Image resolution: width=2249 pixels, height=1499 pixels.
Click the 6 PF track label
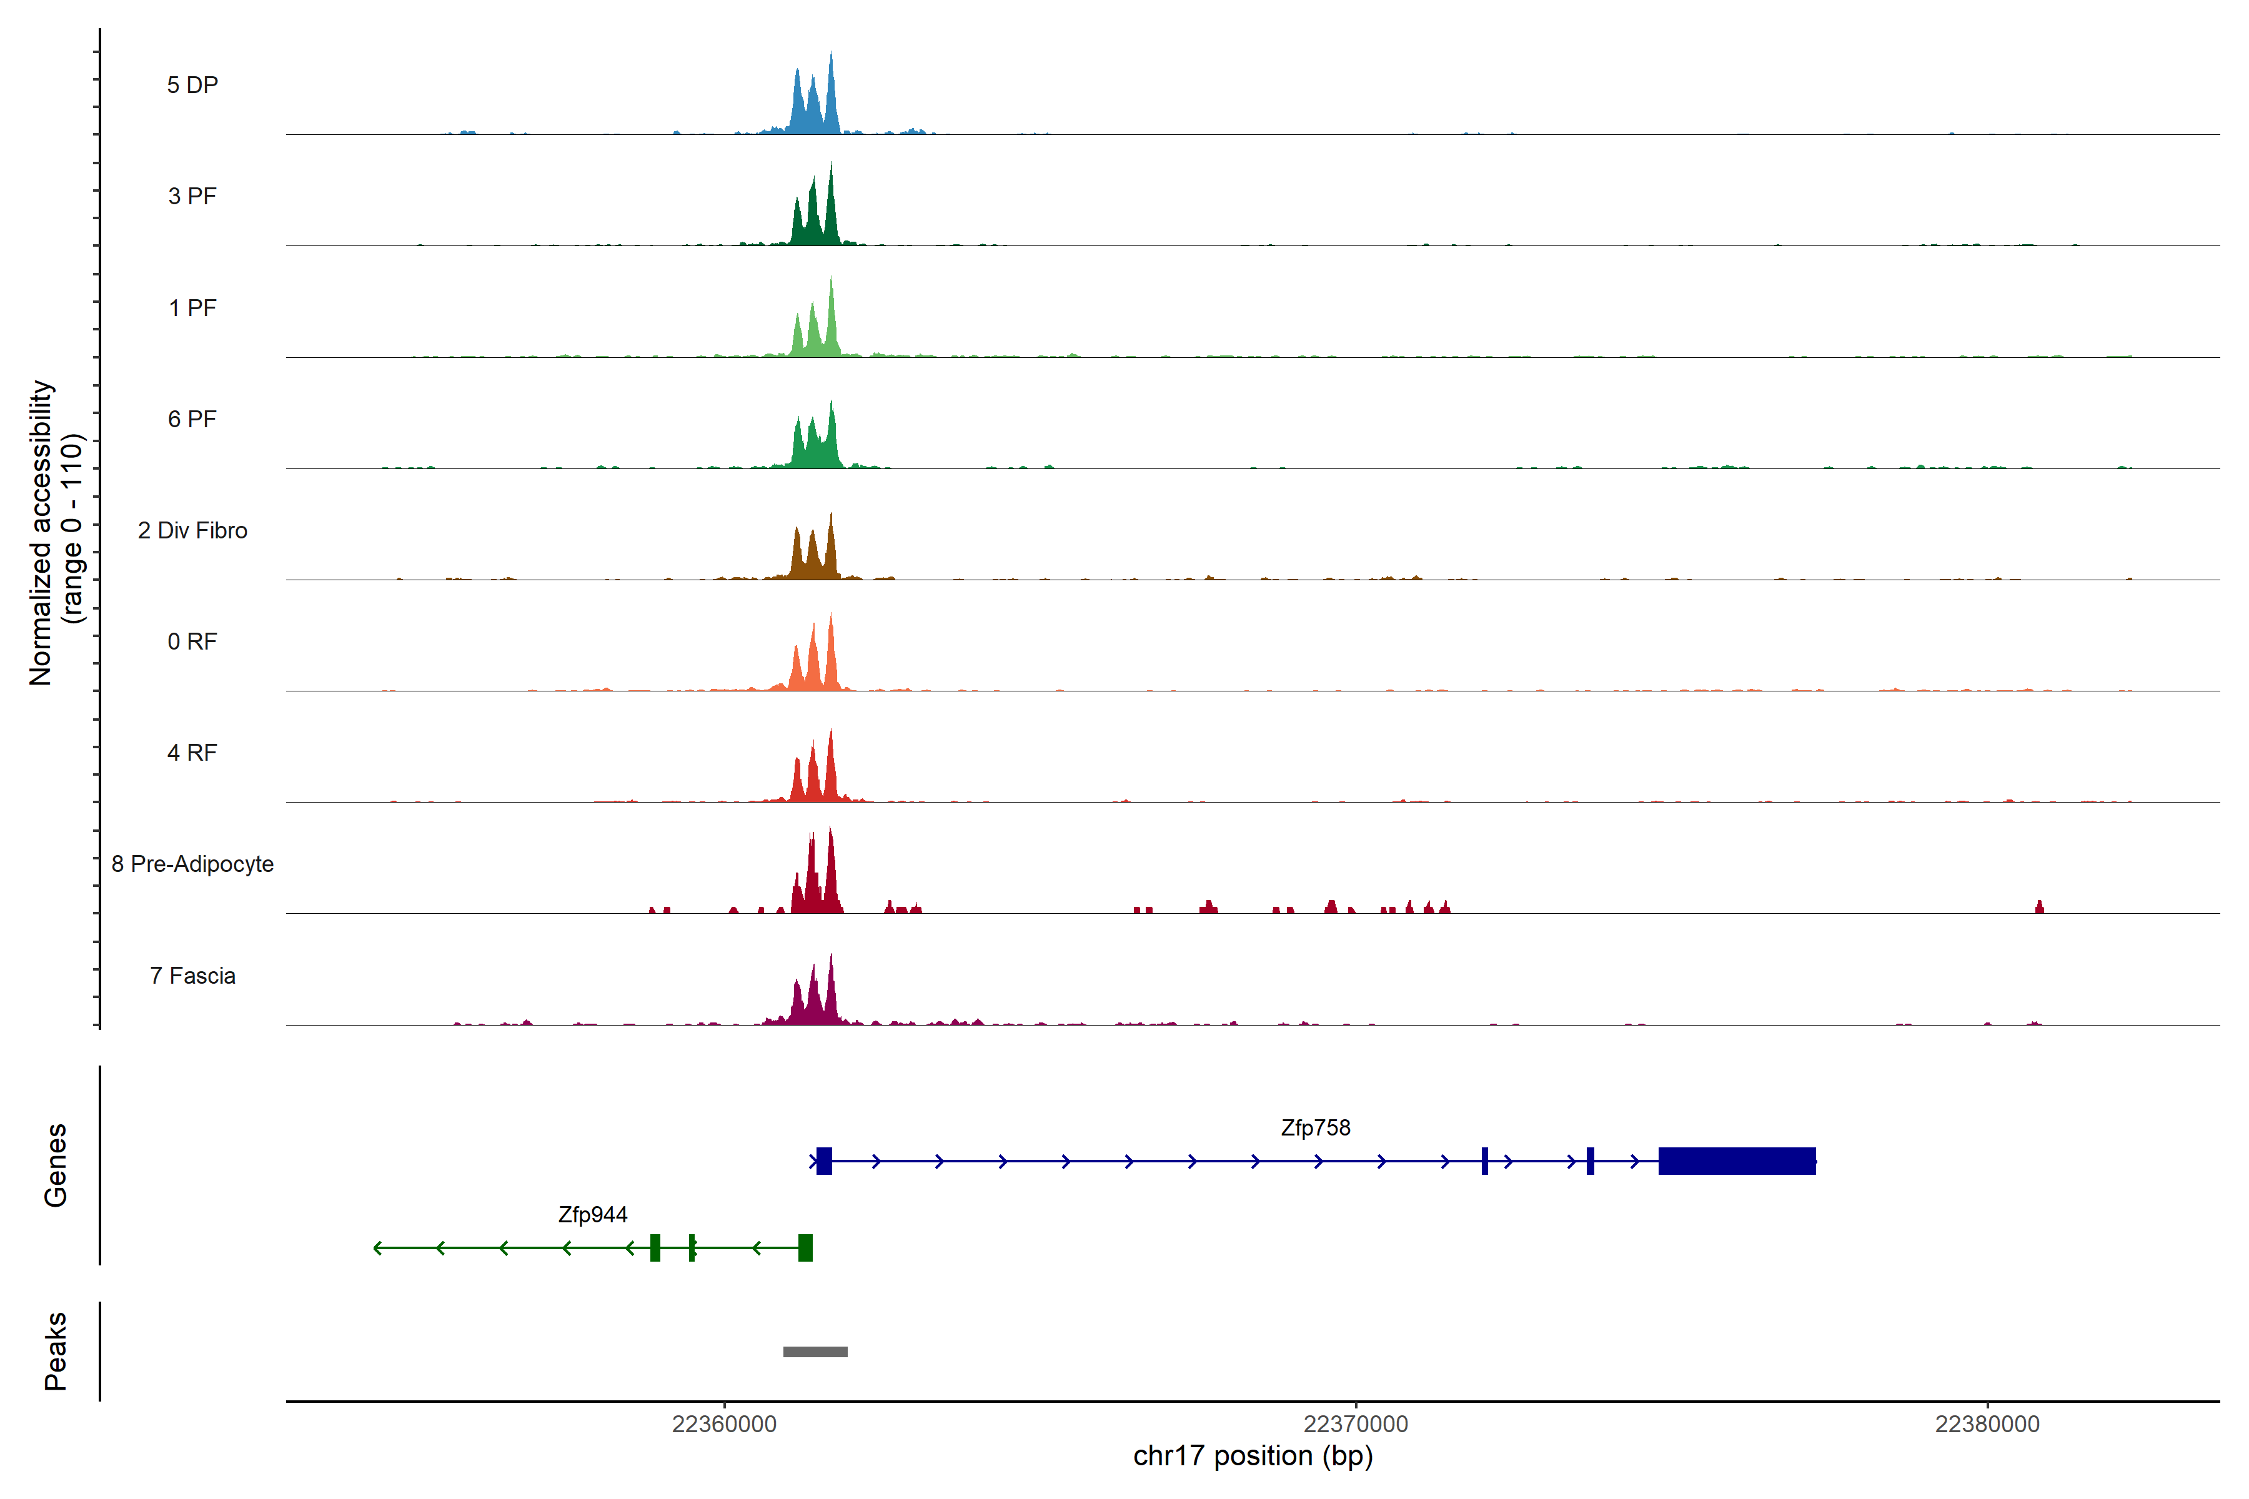pyautogui.click(x=192, y=418)
